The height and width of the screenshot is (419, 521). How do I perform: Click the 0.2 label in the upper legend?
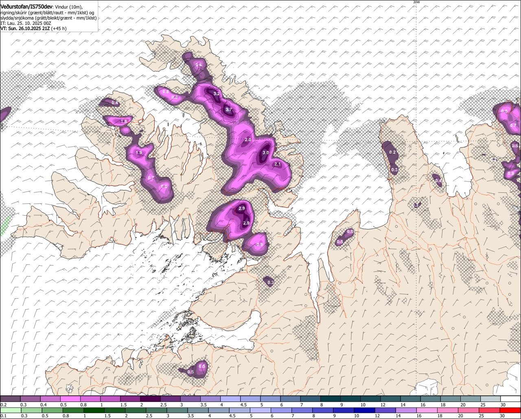[x=3, y=405]
